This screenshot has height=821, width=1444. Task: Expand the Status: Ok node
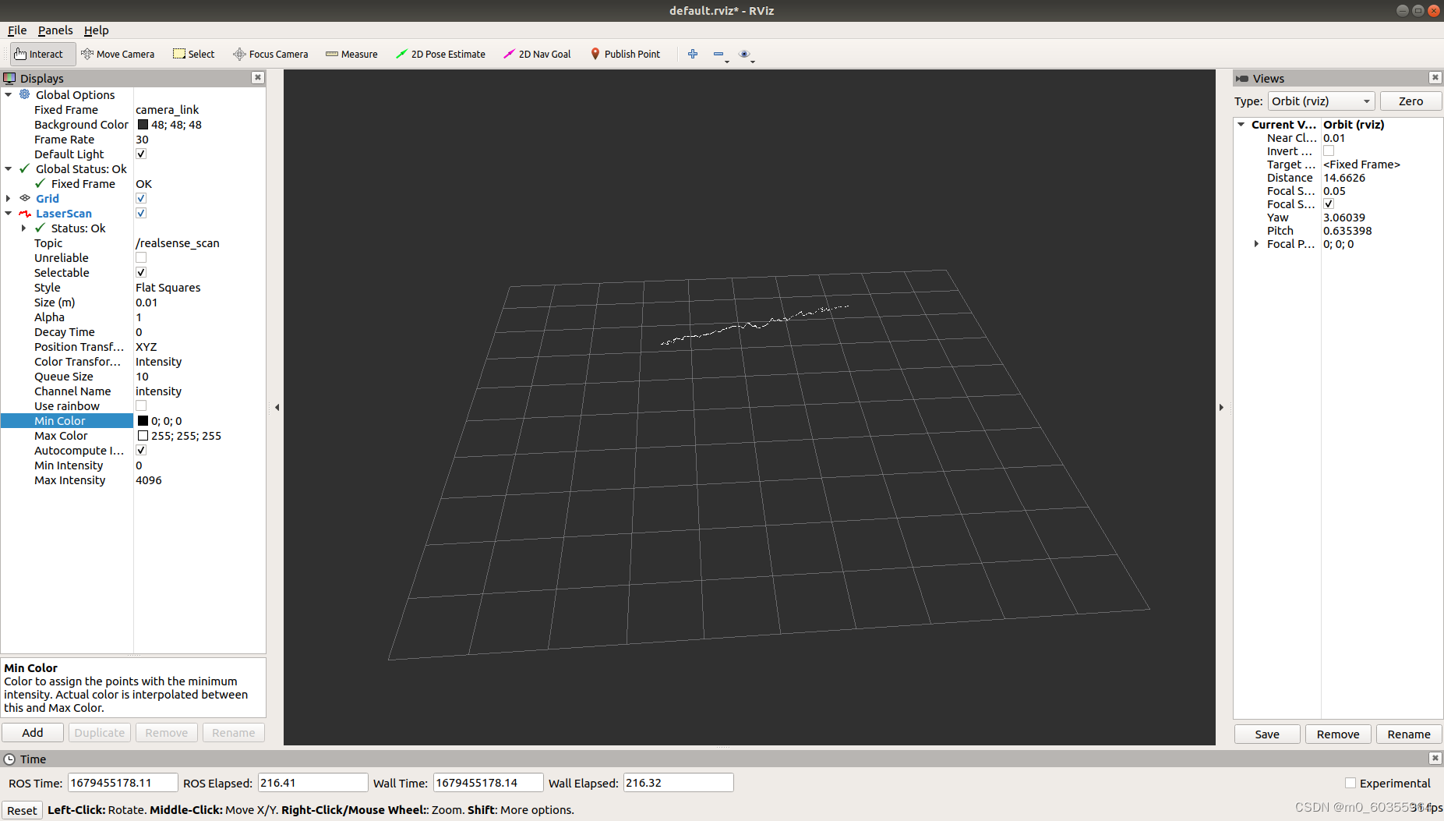[x=24, y=228]
